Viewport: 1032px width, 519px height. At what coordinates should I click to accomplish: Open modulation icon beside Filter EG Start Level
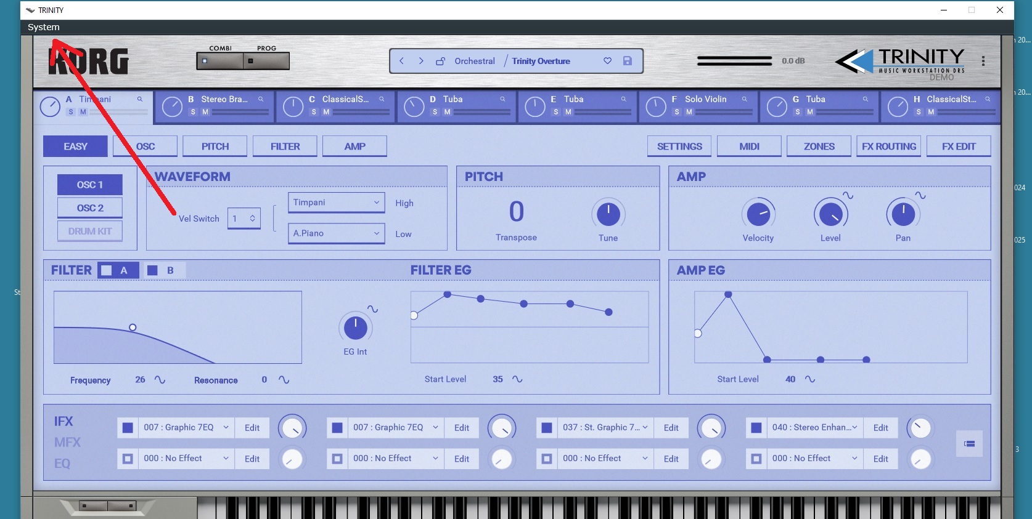coord(517,379)
